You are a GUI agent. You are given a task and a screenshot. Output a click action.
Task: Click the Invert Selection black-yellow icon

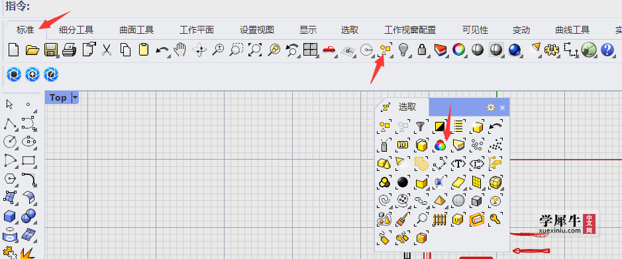[x=440, y=127]
